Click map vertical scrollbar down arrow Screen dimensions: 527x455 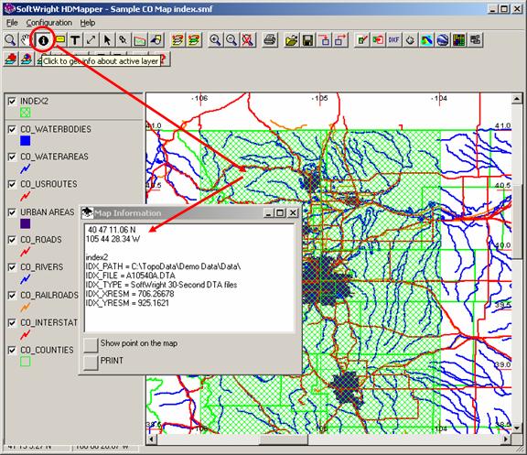pyautogui.click(x=517, y=428)
